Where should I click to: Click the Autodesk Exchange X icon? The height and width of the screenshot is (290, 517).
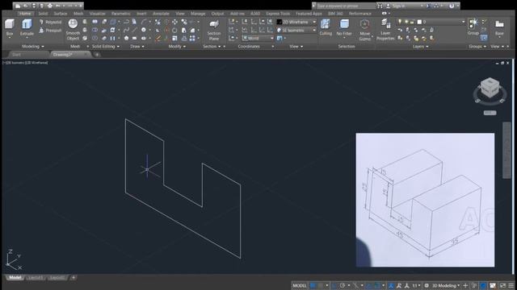pyautogui.click(x=427, y=6)
